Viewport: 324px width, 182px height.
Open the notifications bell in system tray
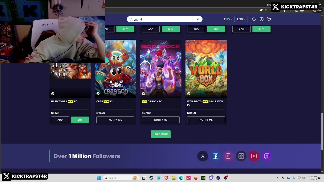319,178
